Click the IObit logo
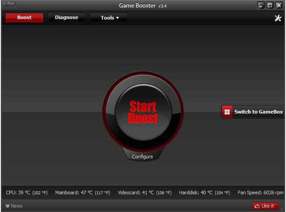 click(8, 4)
